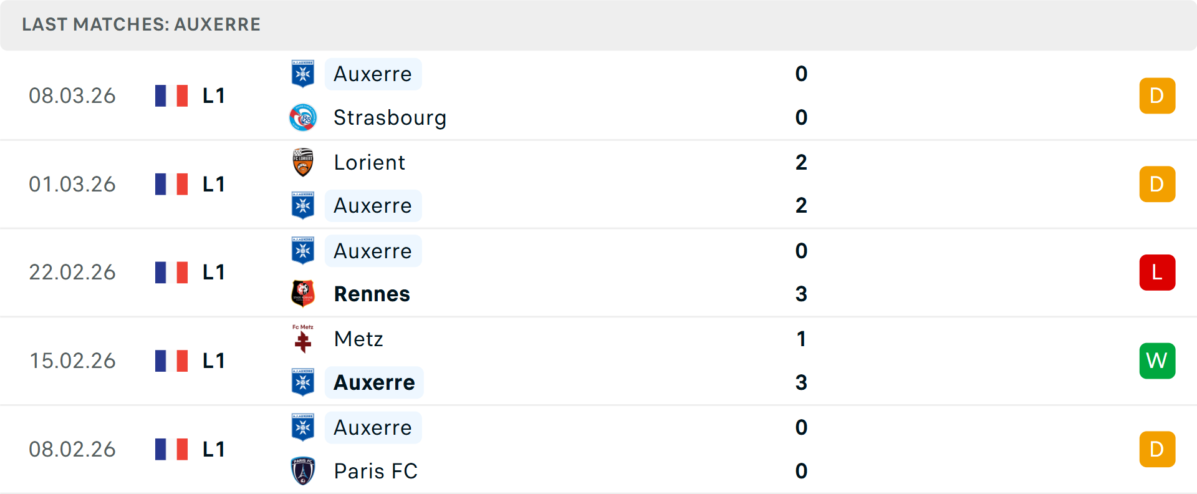Click the French flag beside 08.03.26
1197x494 pixels.
171,95
